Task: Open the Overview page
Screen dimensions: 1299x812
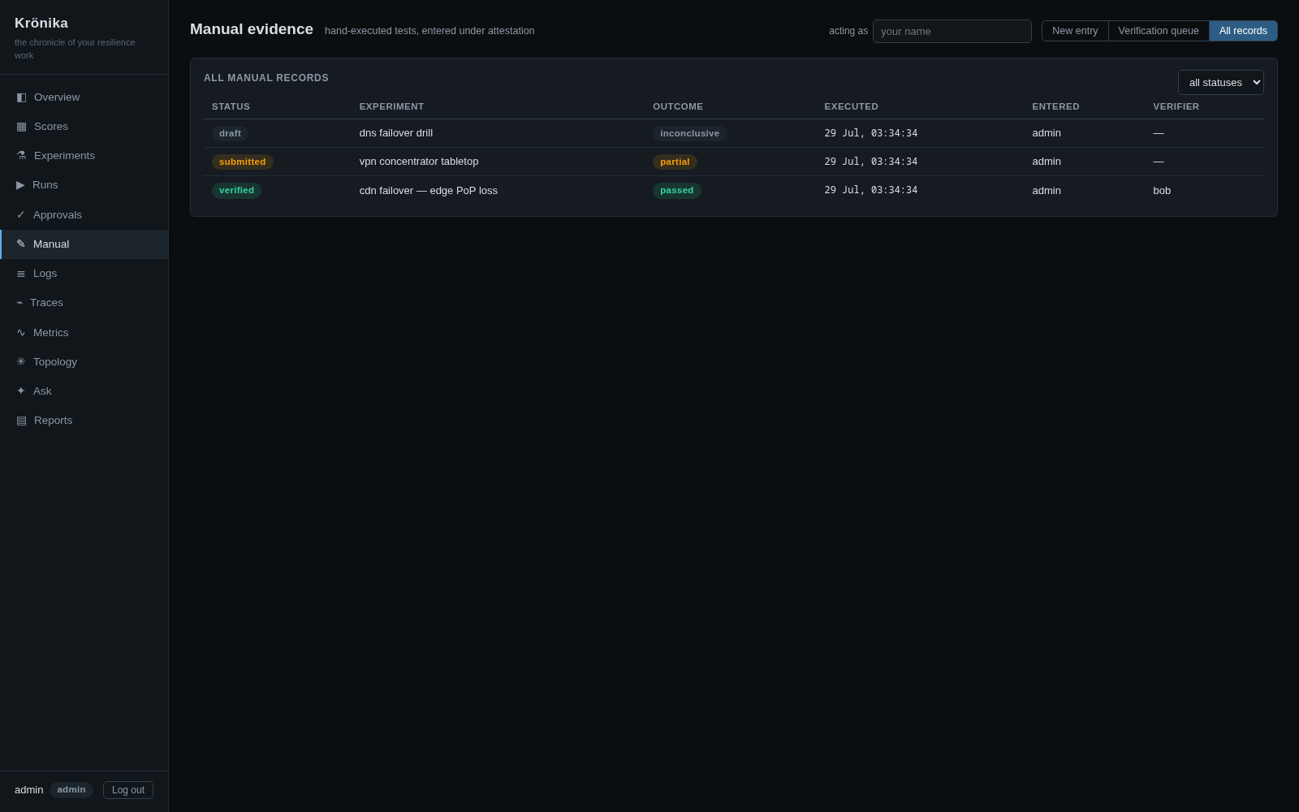Action: click(x=84, y=97)
